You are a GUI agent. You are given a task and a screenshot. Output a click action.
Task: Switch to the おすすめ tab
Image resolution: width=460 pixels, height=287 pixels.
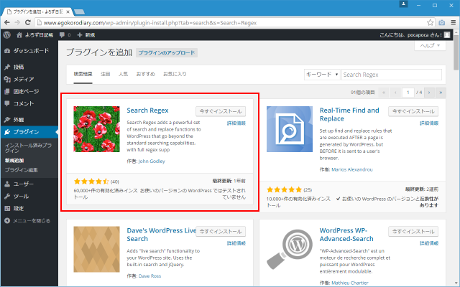[x=145, y=74]
